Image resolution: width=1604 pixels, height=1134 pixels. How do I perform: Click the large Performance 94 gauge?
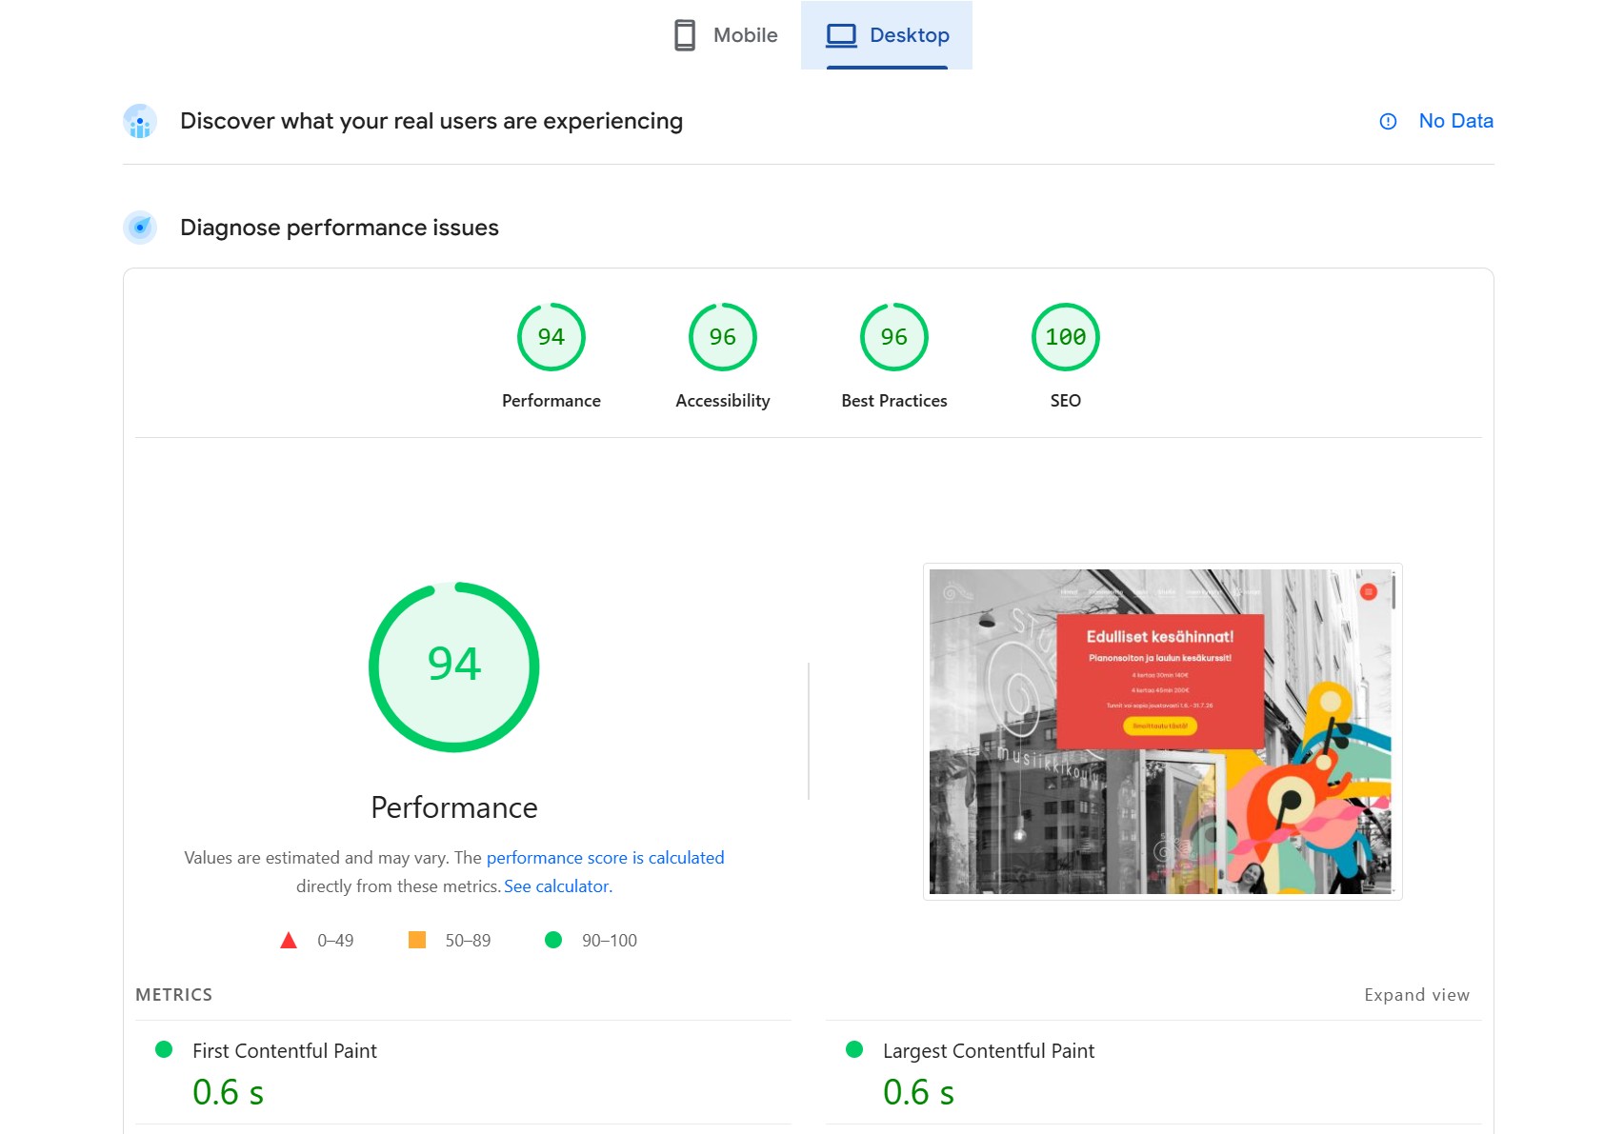pos(454,666)
